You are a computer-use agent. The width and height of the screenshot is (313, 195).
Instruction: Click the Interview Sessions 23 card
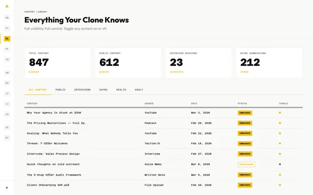pos(199,63)
